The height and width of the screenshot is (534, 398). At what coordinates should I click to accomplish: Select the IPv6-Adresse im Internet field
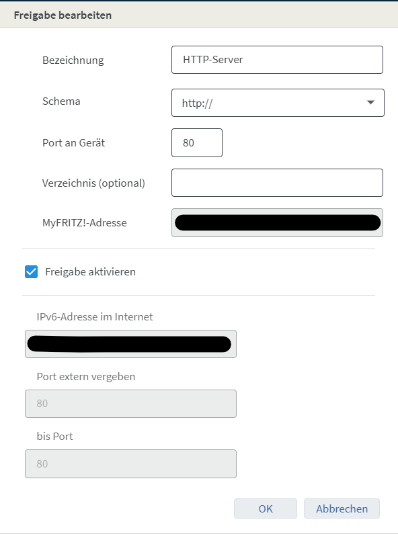[130, 344]
